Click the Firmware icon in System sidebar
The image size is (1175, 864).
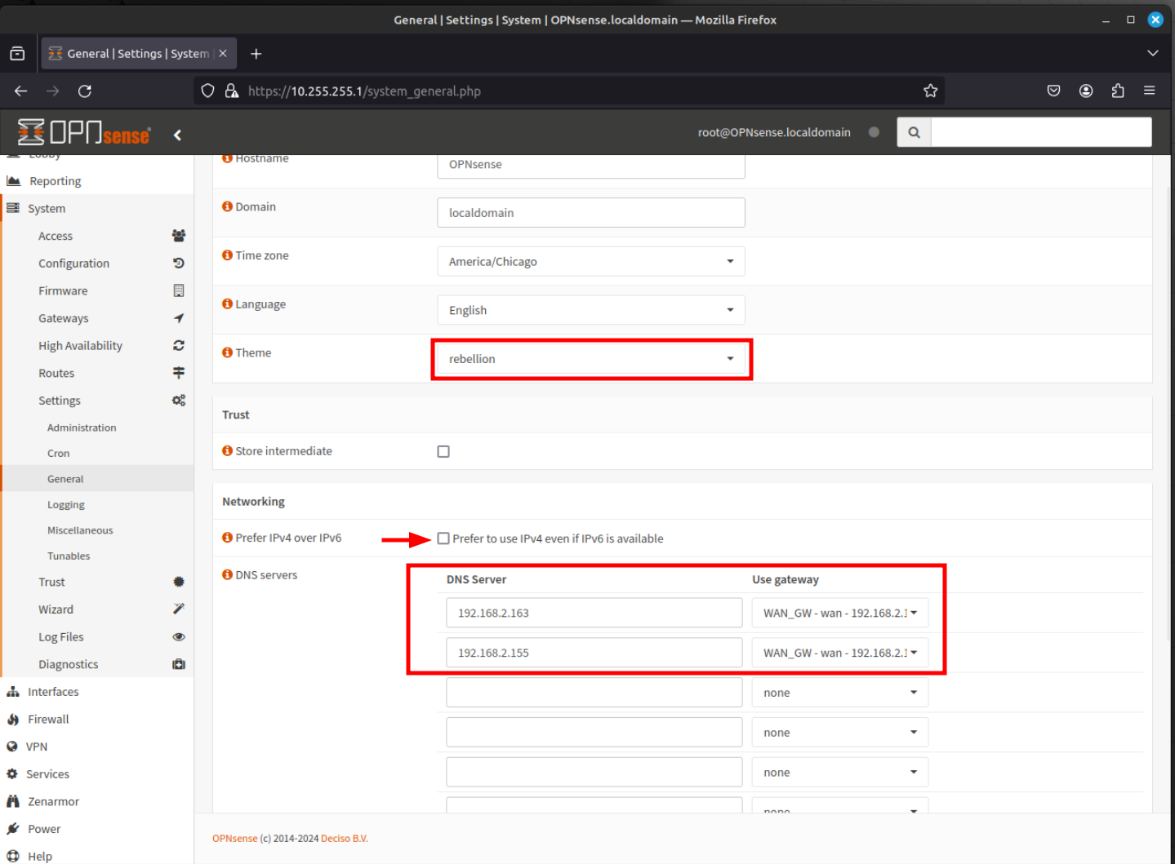point(179,290)
